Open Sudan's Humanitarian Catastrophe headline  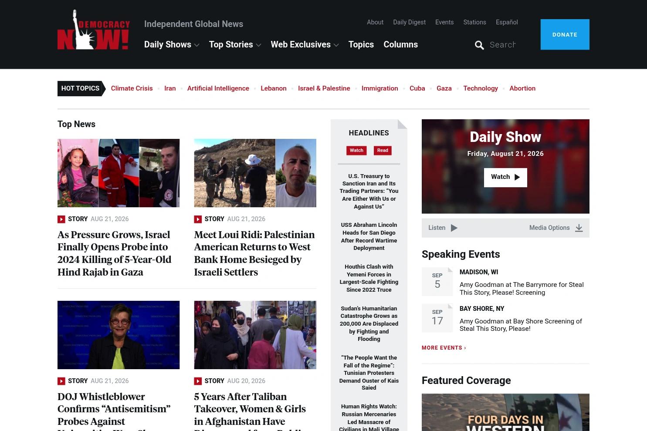point(369,323)
